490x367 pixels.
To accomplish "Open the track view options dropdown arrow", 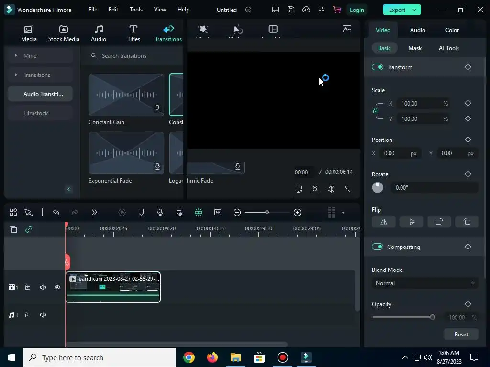I will 343,213.
